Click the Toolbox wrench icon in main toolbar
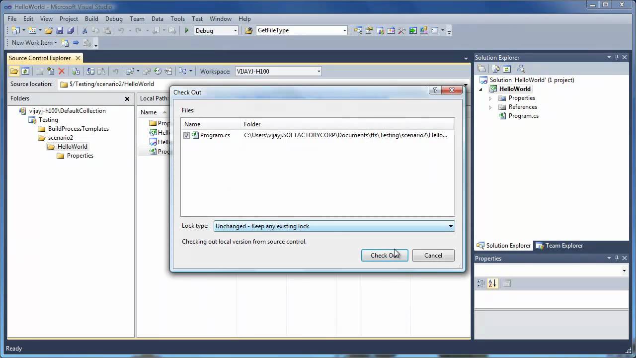The image size is (636, 358). tap(401, 30)
